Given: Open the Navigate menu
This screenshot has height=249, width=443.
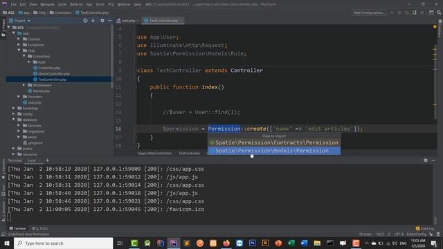Looking at the screenshot, I should coord(47,4).
